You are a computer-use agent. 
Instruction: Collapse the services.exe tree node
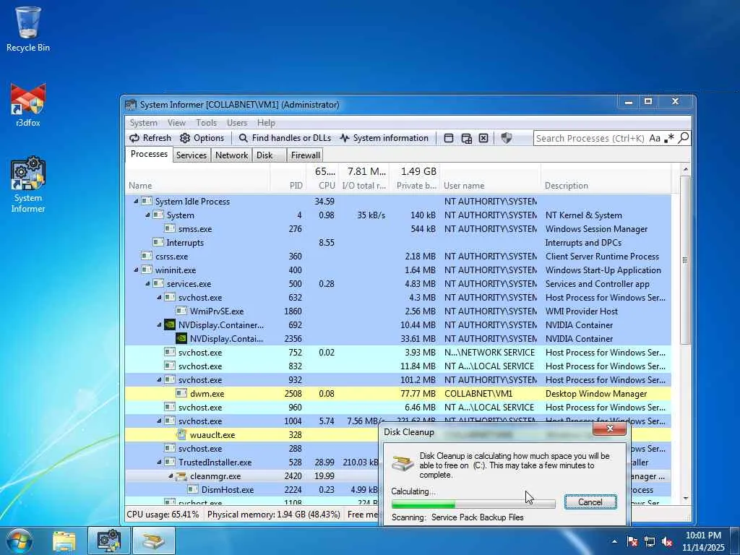tap(147, 283)
